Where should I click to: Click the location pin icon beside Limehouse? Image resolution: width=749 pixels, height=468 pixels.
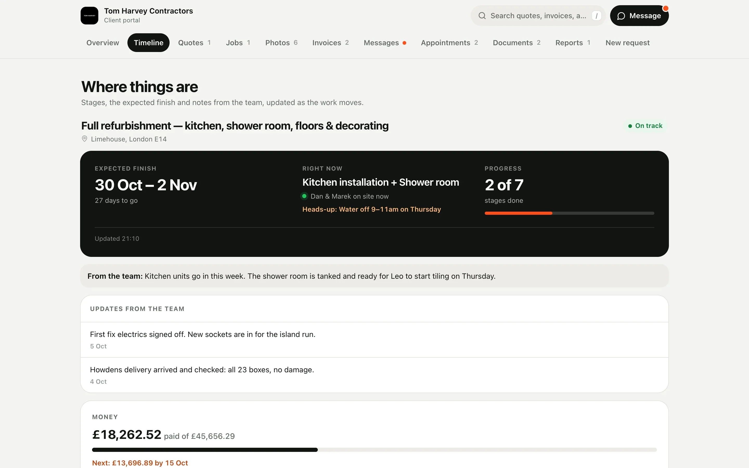84,139
